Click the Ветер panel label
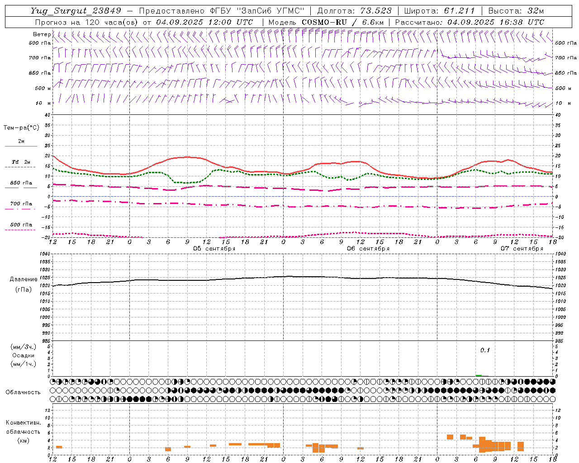 [x=42, y=34]
